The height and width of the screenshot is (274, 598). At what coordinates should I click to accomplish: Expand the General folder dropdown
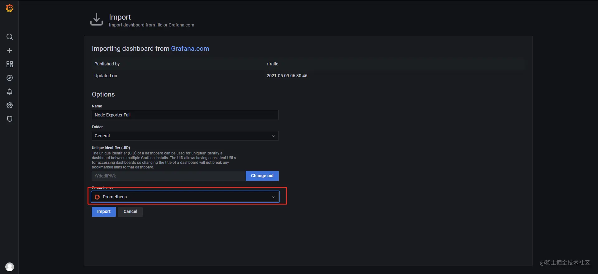pyautogui.click(x=185, y=136)
